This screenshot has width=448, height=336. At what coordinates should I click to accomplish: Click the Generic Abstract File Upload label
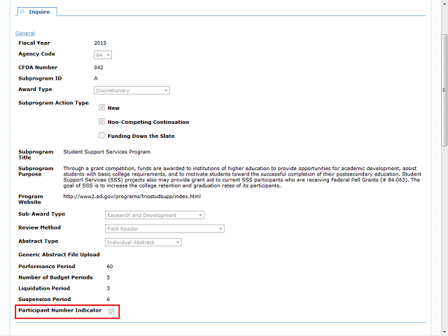pyautogui.click(x=59, y=255)
